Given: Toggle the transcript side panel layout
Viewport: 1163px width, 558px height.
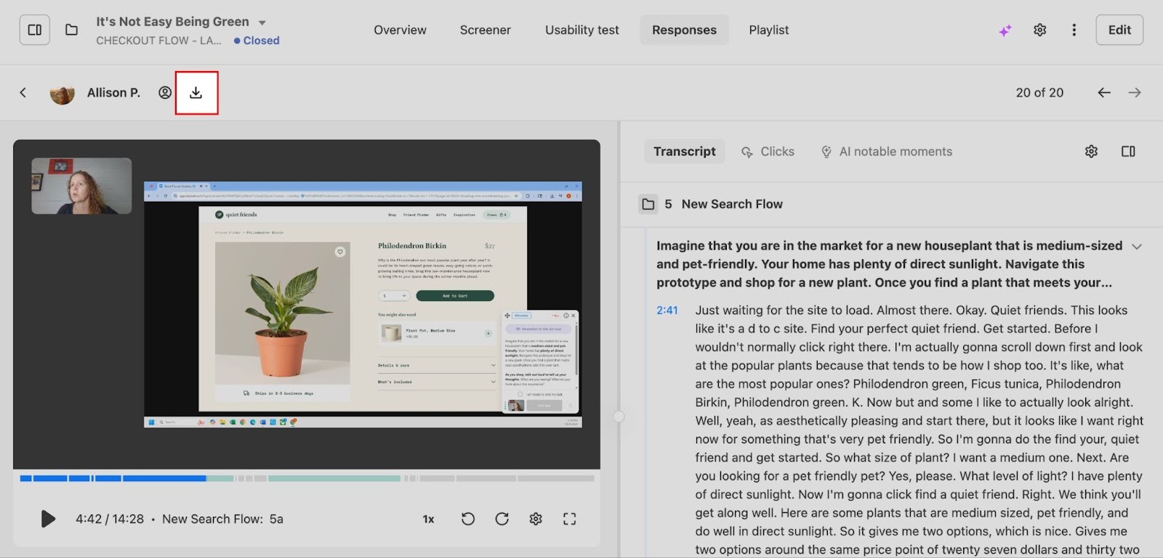Looking at the screenshot, I should (x=1128, y=152).
